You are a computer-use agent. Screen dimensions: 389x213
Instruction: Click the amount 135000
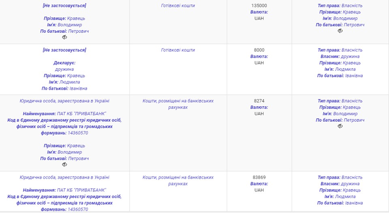[259, 5]
